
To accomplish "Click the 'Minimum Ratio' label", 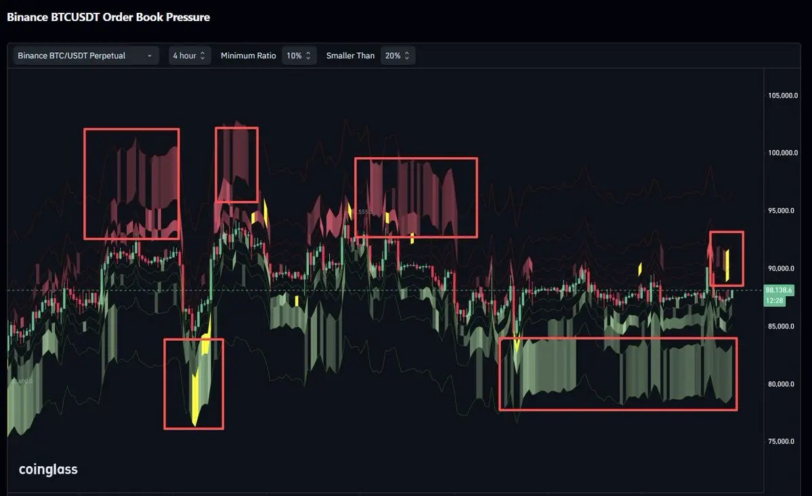I will [248, 56].
